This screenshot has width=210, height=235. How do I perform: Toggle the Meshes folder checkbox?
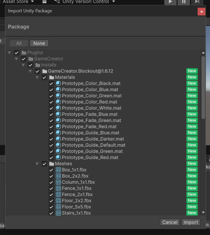pos(44,164)
